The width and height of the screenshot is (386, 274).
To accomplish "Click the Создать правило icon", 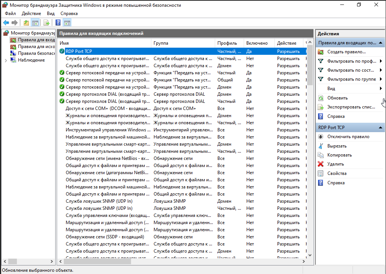I will (321, 52).
